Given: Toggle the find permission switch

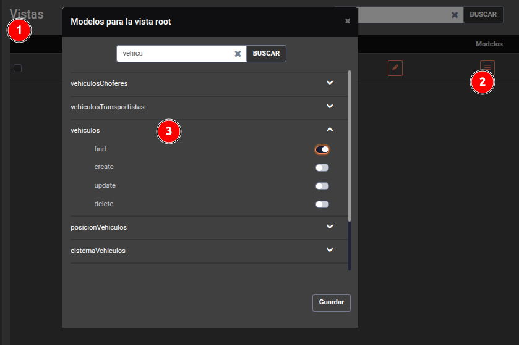Looking at the screenshot, I should click(322, 149).
